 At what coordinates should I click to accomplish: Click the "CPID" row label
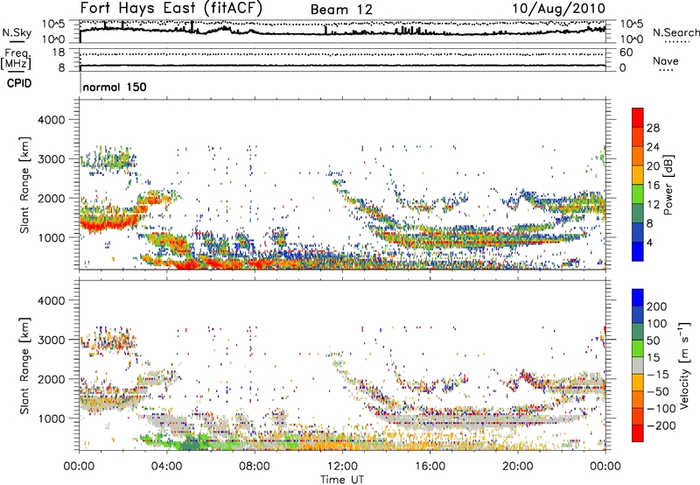[x=19, y=83]
